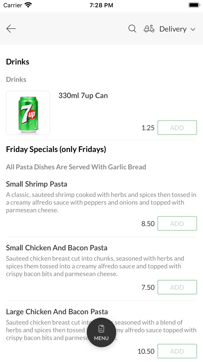Add Small Chicken And Bacon Pasta

click(x=177, y=287)
